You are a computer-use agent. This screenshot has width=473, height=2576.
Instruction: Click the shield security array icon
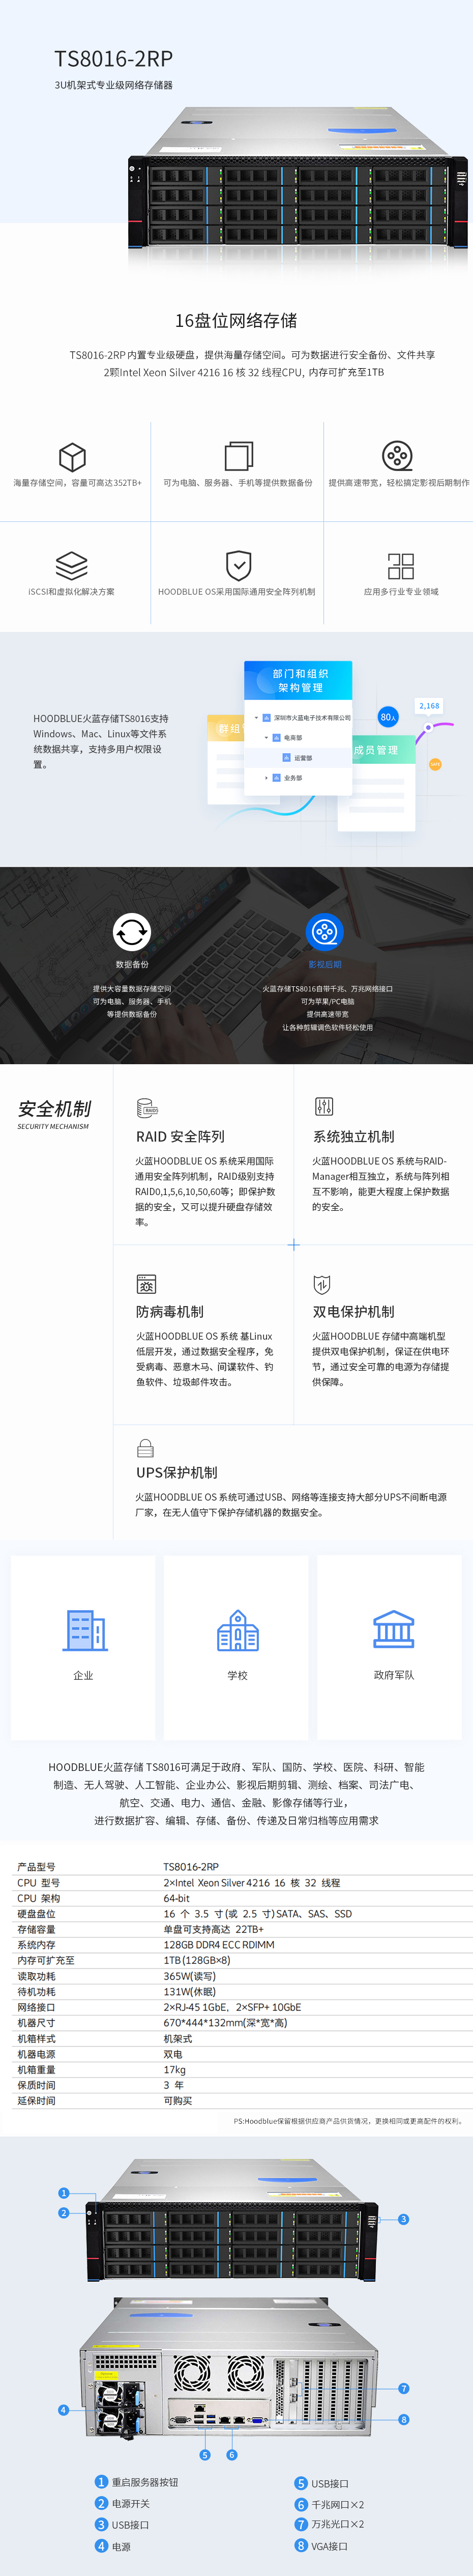(238, 565)
